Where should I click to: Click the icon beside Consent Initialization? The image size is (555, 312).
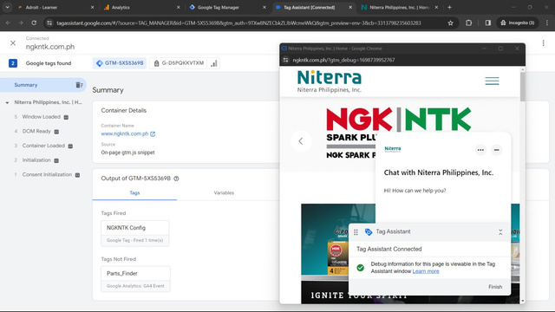(x=77, y=175)
